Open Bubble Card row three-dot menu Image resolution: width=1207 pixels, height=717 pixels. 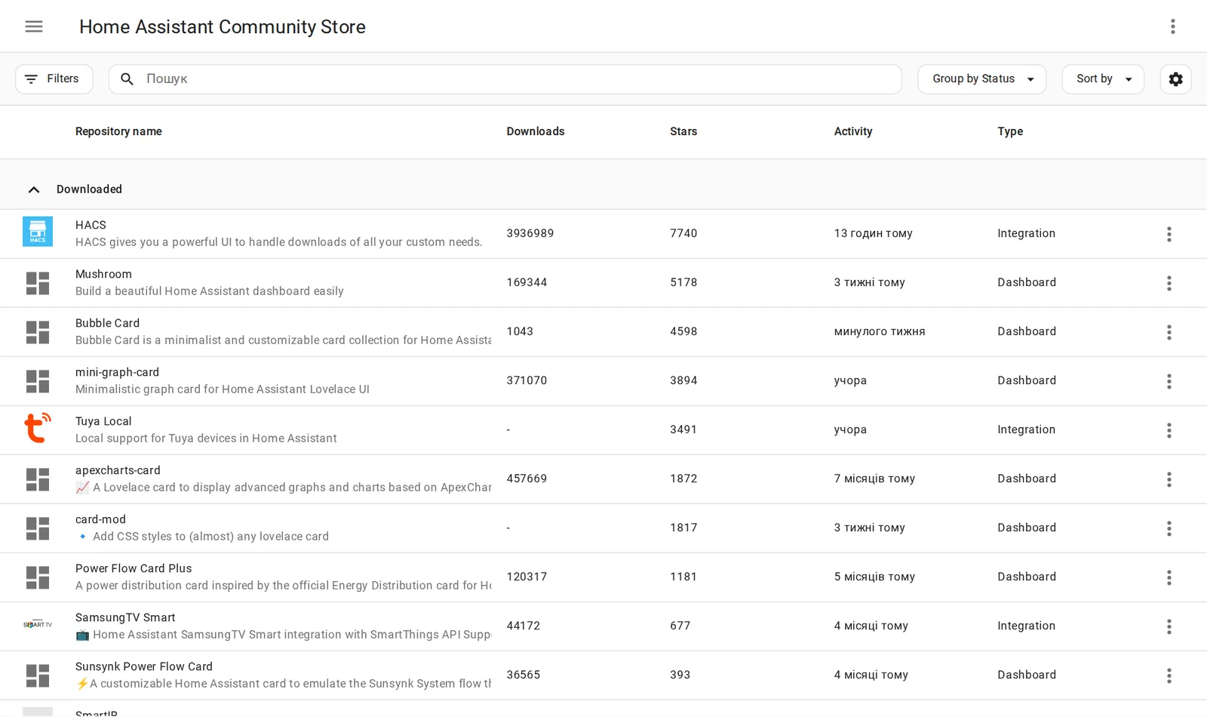click(1169, 332)
